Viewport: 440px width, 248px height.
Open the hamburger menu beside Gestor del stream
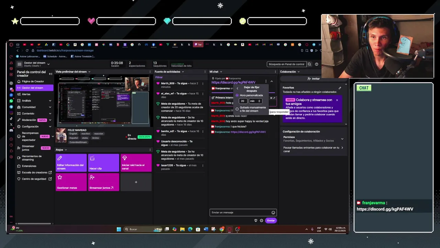pyautogui.click(x=19, y=64)
